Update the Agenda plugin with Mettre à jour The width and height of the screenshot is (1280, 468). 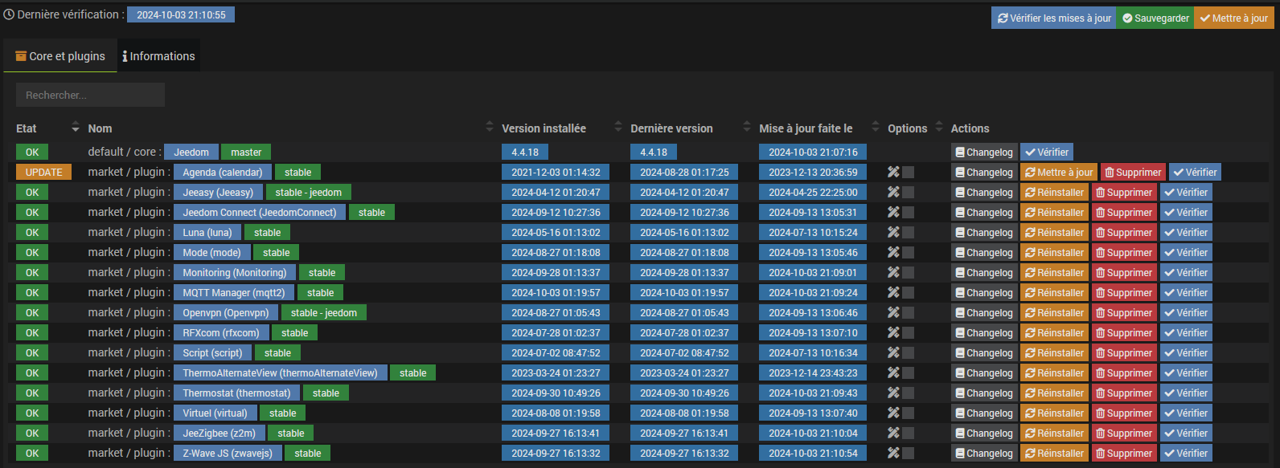click(1059, 172)
